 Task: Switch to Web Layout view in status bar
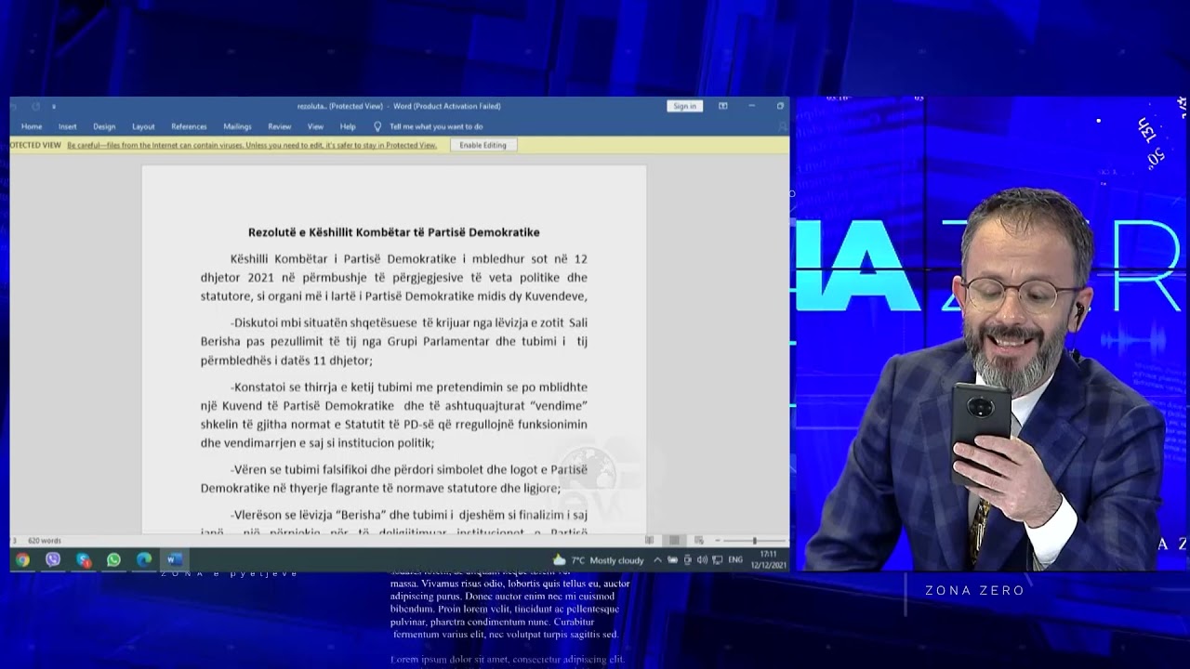(699, 540)
